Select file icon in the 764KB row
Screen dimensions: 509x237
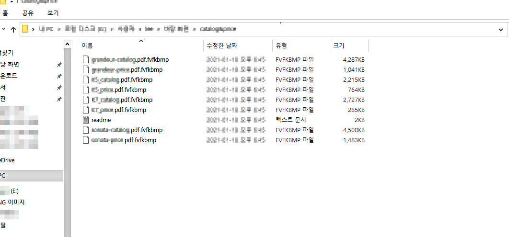(86, 90)
